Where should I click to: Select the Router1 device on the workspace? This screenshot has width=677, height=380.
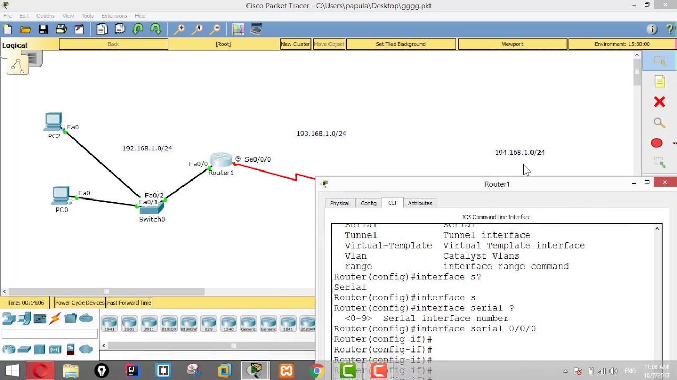221,160
